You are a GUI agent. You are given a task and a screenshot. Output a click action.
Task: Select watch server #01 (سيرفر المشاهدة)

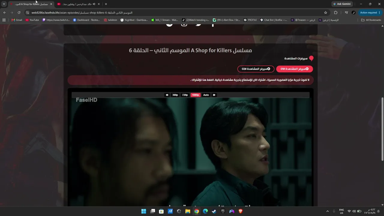click(x=295, y=69)
